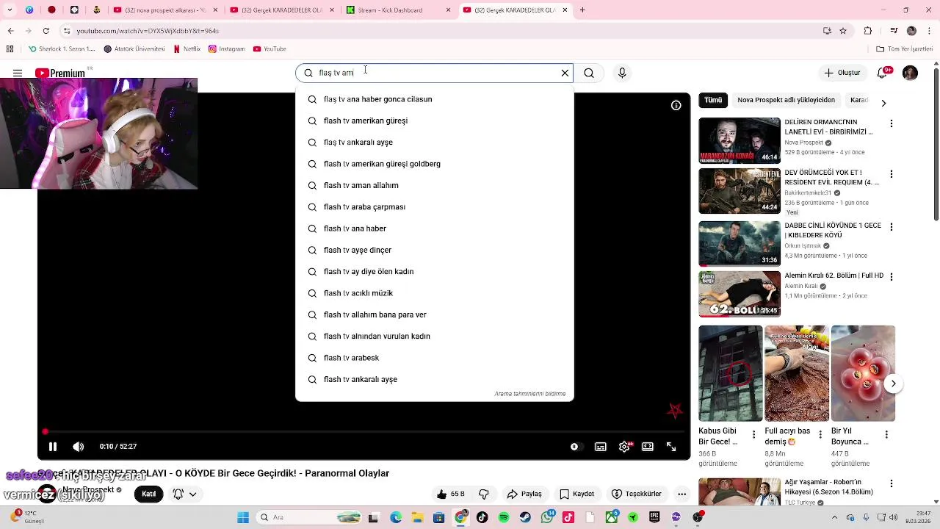940x529 pixels.
Task: Start voice search with the microphone icon
Action: point(622,73)
